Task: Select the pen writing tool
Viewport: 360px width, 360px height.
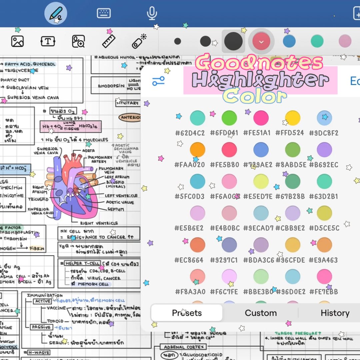Action: [56, 14]
